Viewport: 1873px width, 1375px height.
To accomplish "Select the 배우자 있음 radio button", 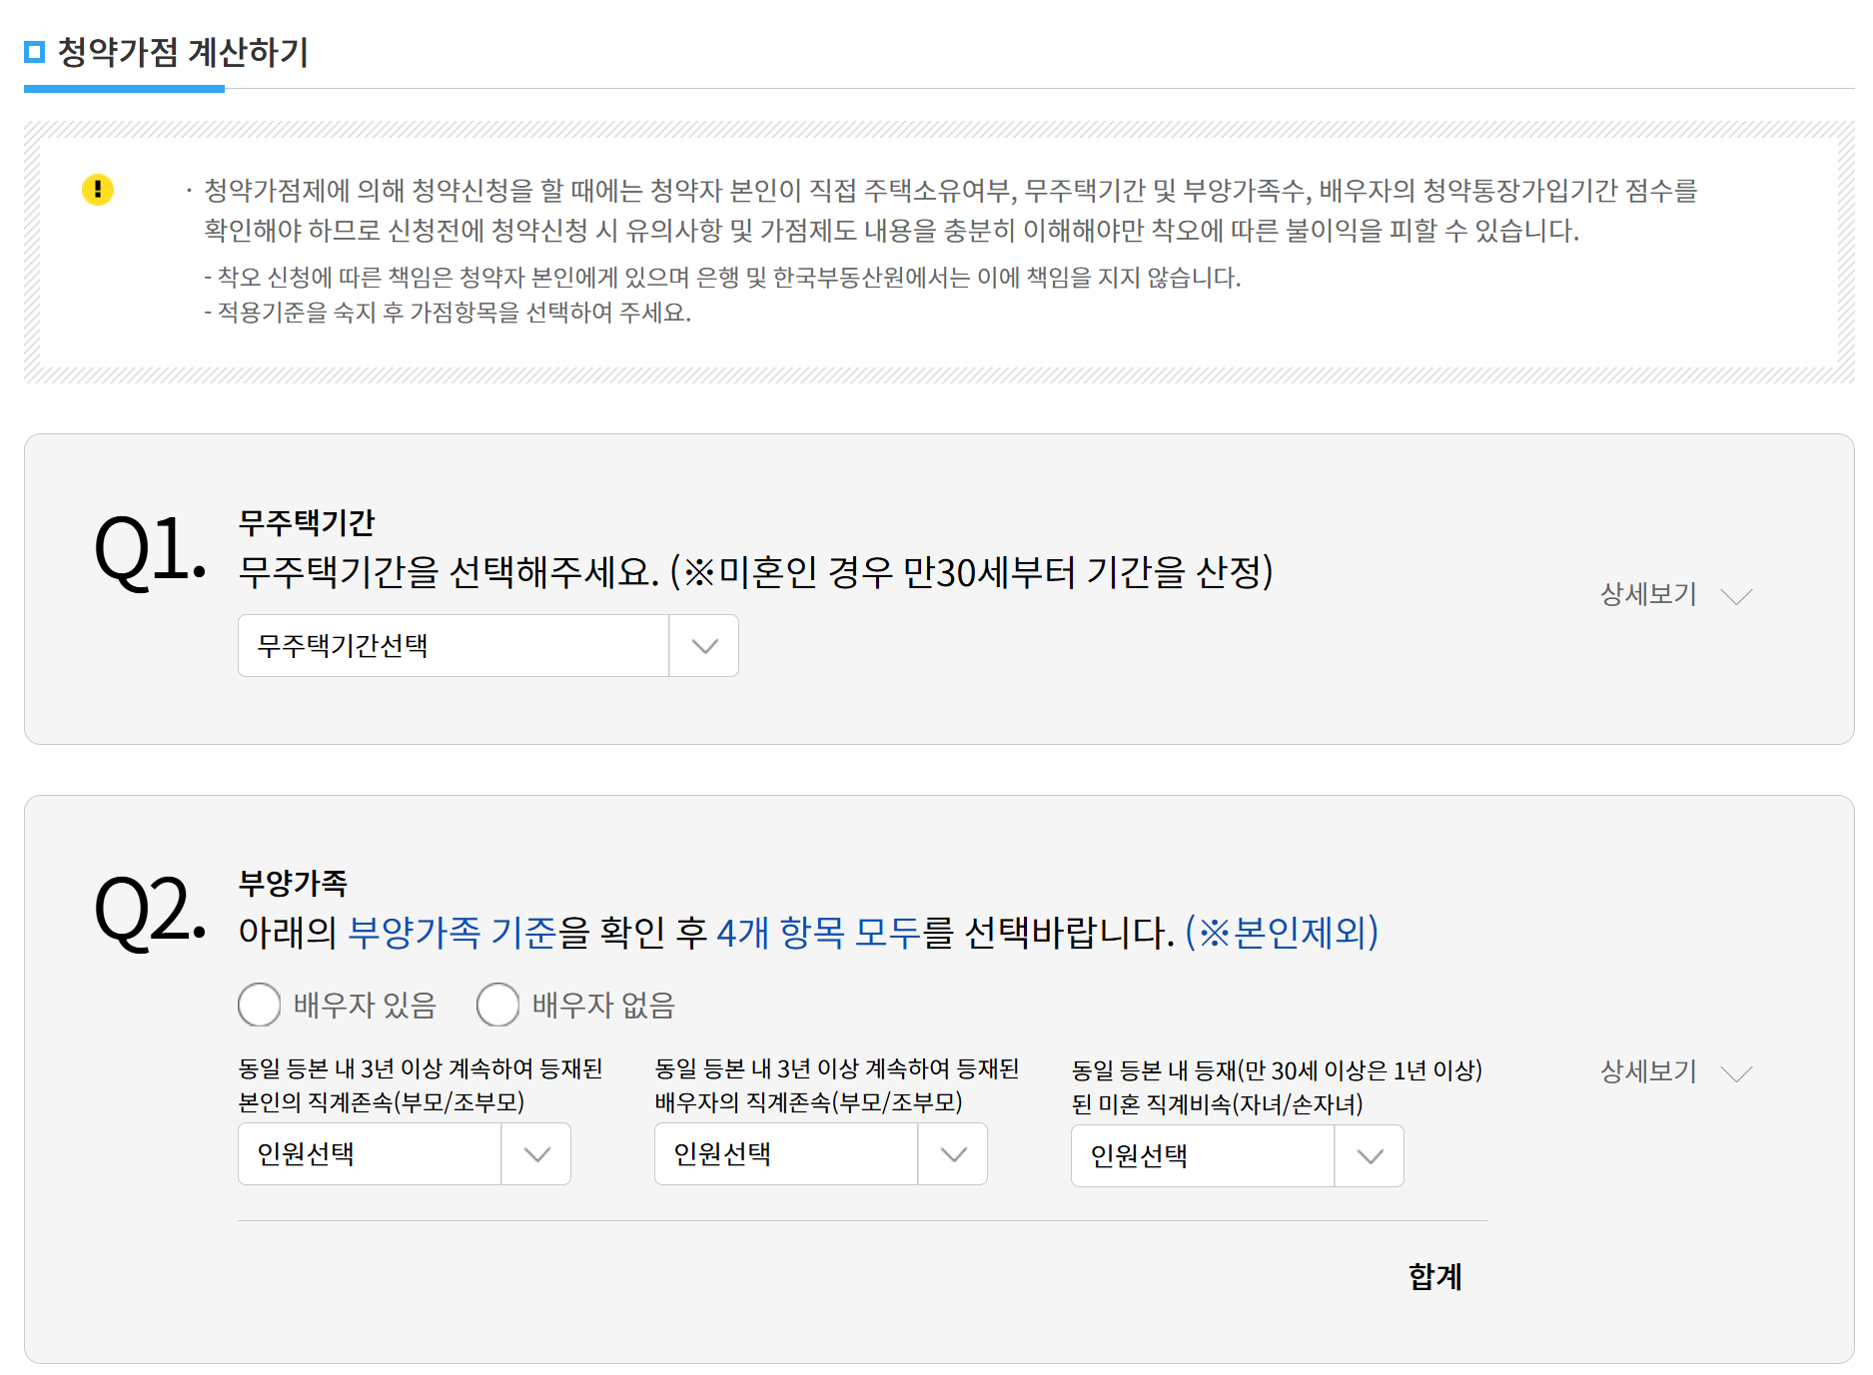I will pyautogui.click(x=260, y=1005).
